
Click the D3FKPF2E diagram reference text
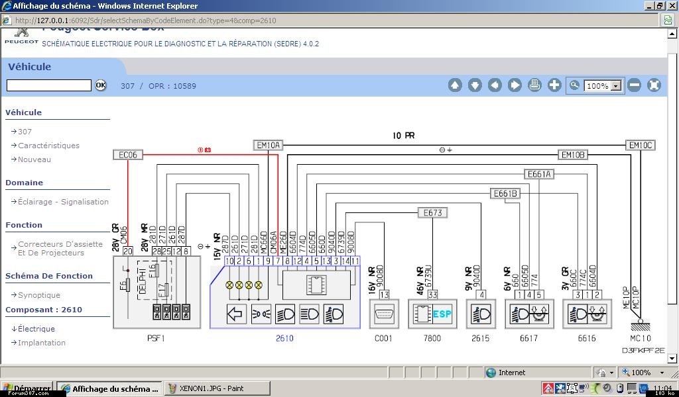pyautogui.click(x=643, y=350)
